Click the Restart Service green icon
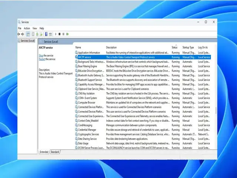This screenshot has width=237, height=178. [67, 34]
